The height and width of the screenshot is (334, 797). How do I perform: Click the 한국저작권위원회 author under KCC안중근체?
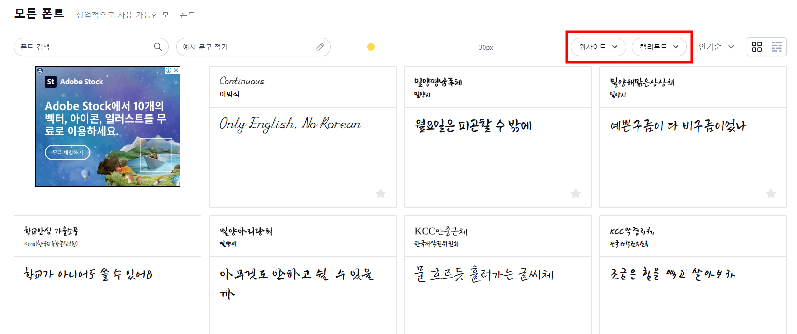point(437,244)
